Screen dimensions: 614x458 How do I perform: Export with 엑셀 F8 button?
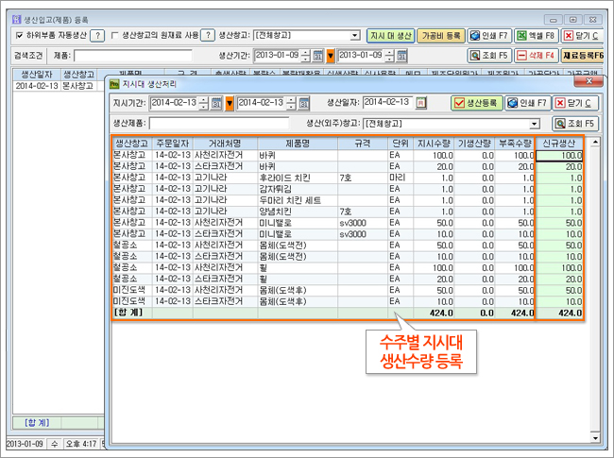click(536, 36)
